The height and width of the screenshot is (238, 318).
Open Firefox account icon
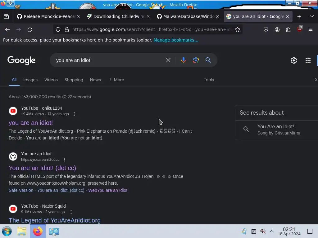click(277, 29)
